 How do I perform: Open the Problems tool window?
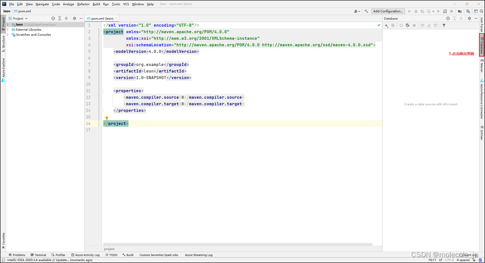click(17, 255)
